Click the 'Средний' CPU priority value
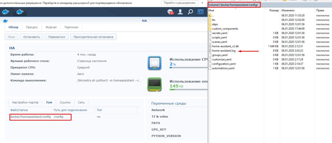The width and height of the screenshot is (332, 143). 84,67
